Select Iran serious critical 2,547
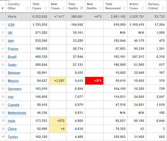167x141 pixels. coord(160,97)
